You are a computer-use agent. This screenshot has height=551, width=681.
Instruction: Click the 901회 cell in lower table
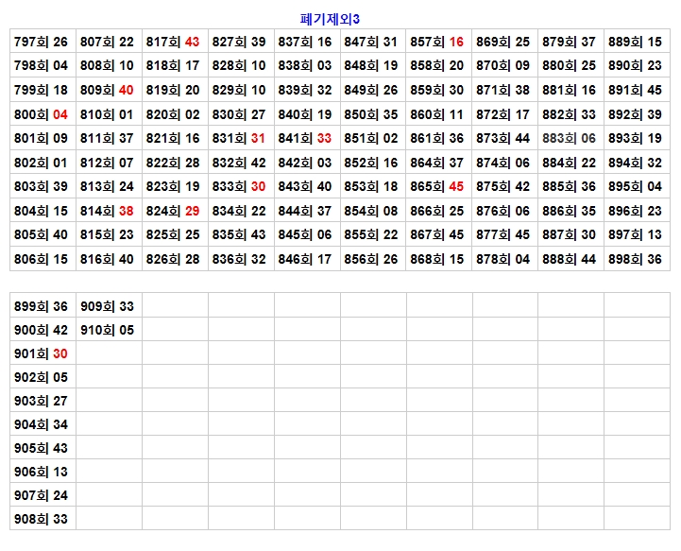[43, 353]
